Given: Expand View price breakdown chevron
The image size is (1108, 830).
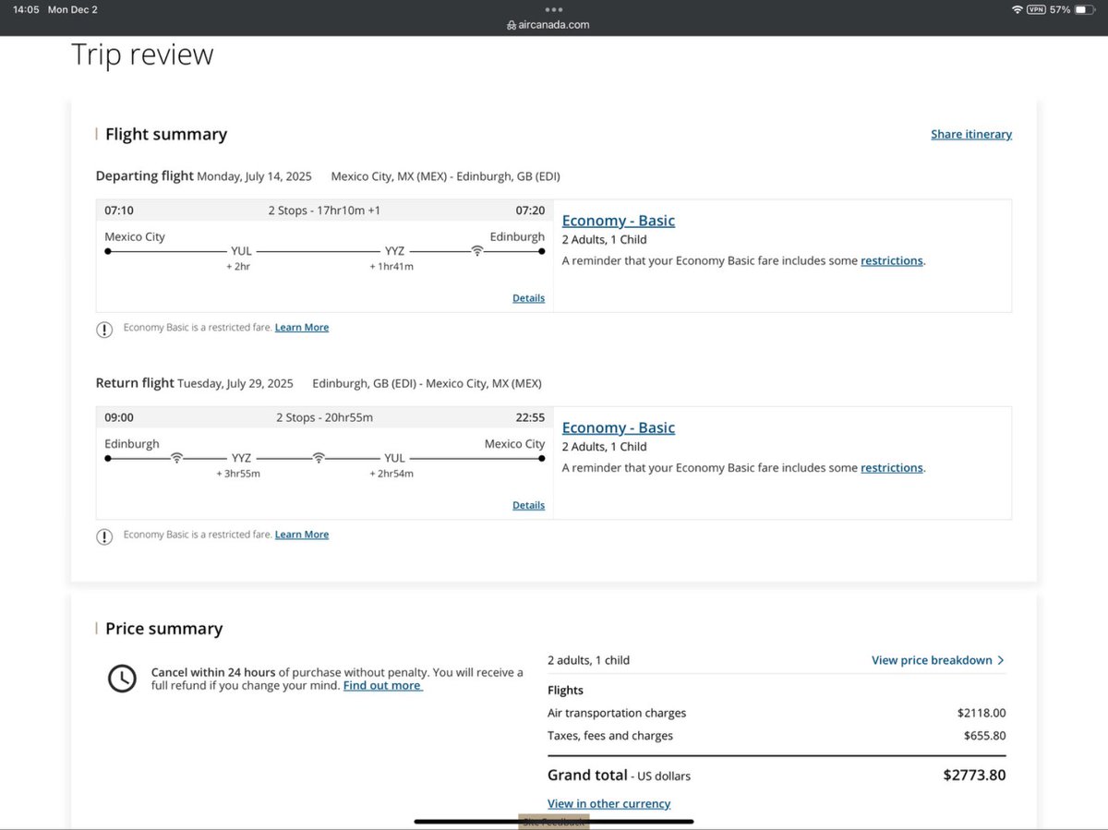Looking at the screenshot, I should (x=1001, y=660).
